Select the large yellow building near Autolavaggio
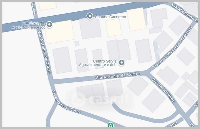This screenshot has height=129, width=200. (60, 32)
